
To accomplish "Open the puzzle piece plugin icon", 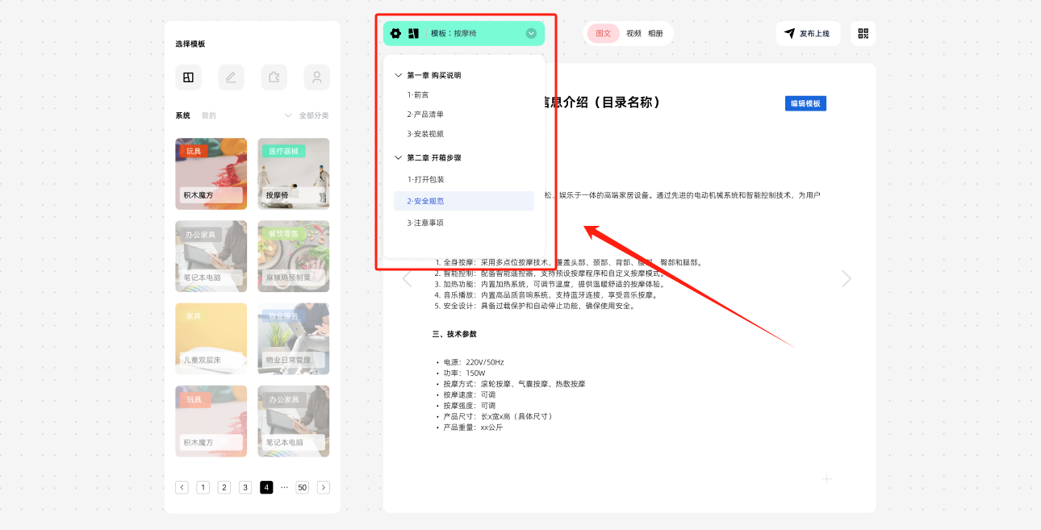I will [274, 77].
